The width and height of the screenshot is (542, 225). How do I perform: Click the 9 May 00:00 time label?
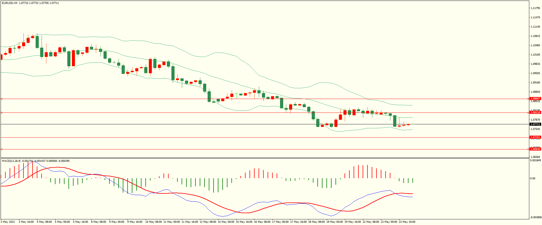[x=117, y=222]
